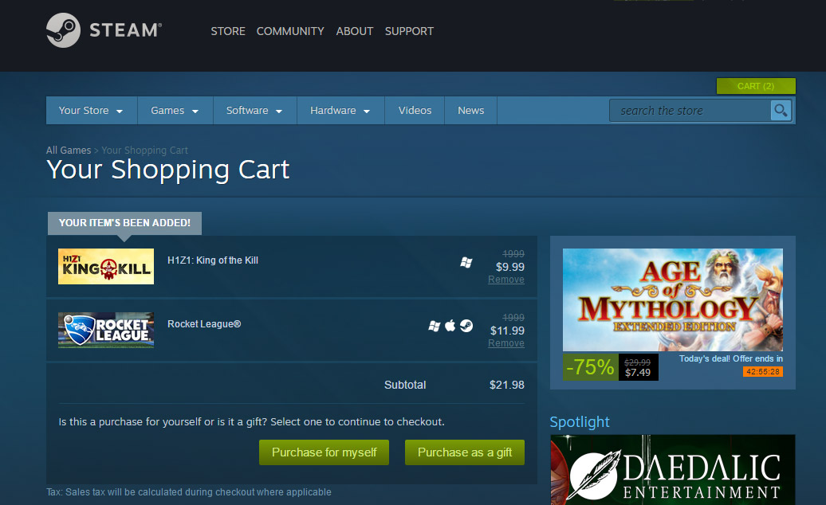Click SteamOS platform icon for Rocket League

tap(466, 326)
